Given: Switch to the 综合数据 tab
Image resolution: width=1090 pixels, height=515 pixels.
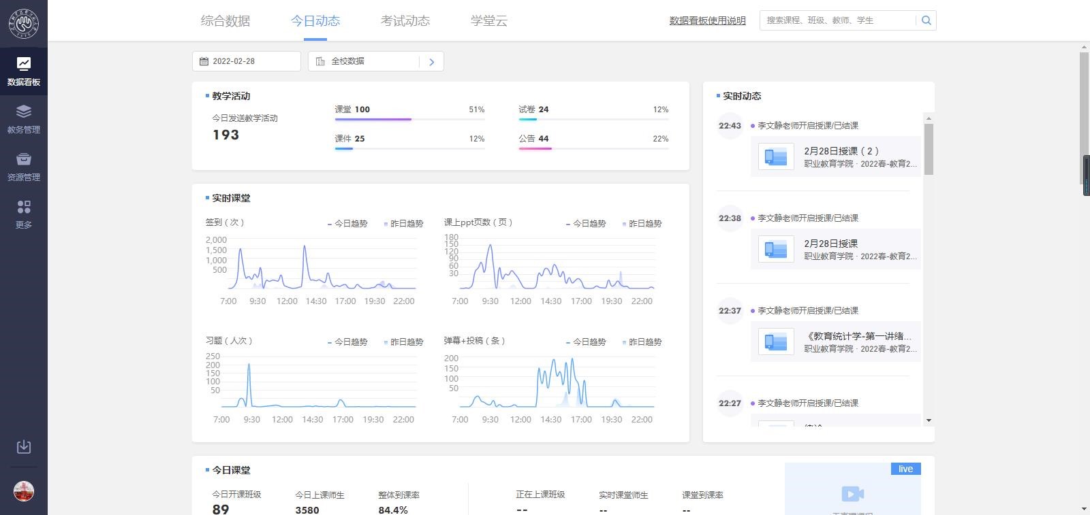Looking at the screenshot, I should point(225,21).
